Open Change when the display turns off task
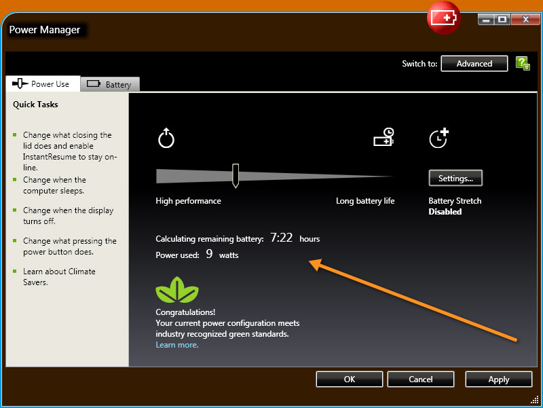 pos(69,216)
